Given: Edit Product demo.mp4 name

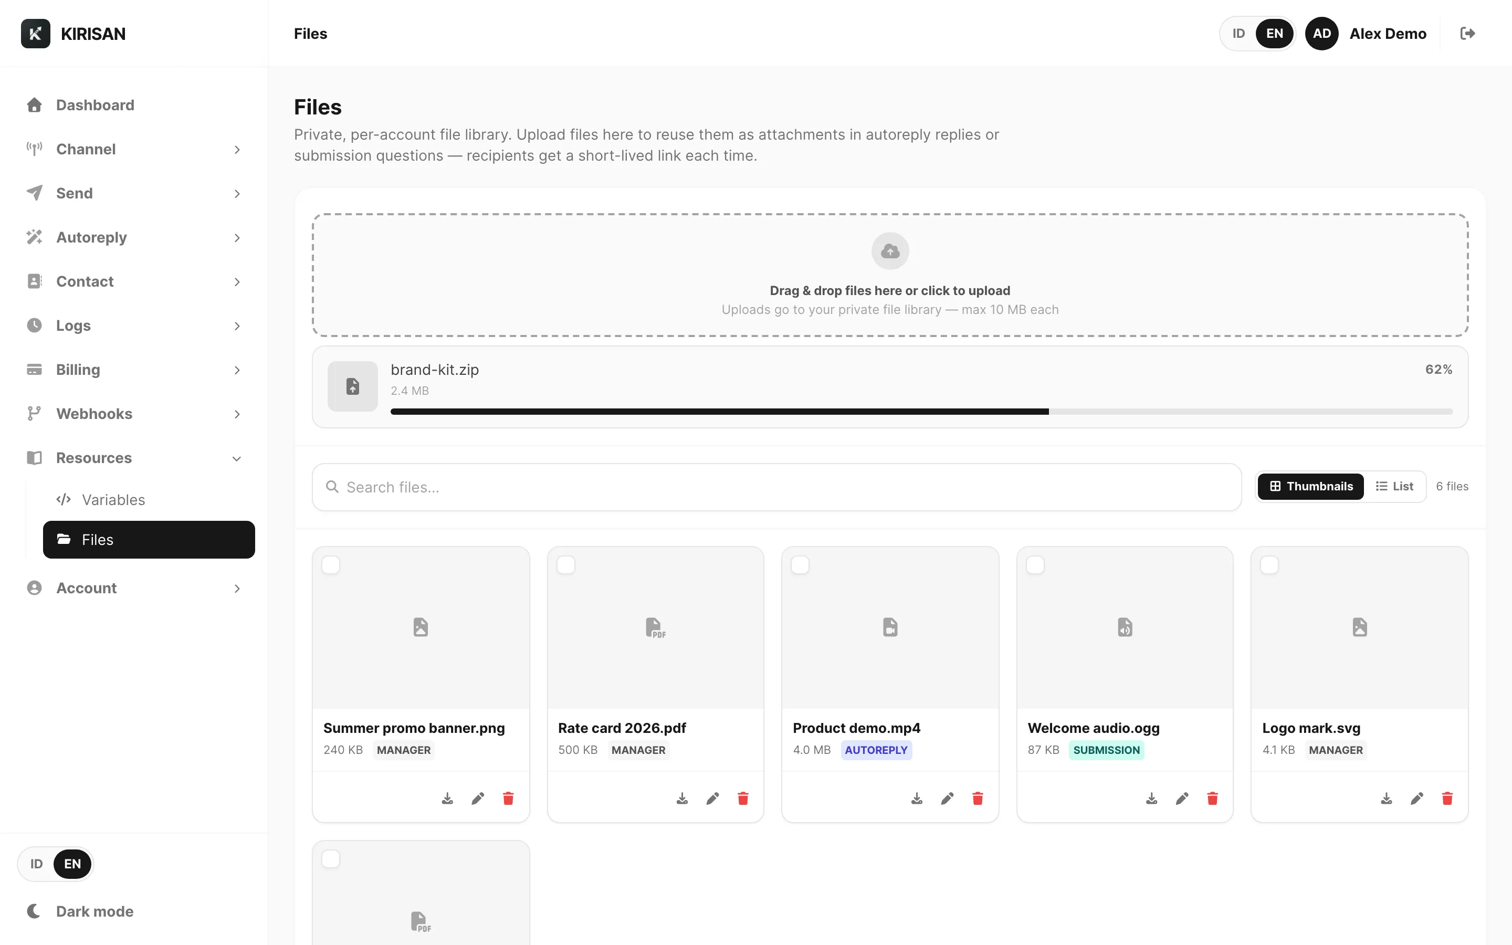Looking at the screenshot, I should 947,798.
